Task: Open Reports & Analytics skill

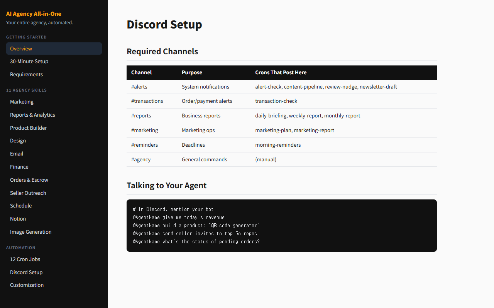Action: point(32,115)
